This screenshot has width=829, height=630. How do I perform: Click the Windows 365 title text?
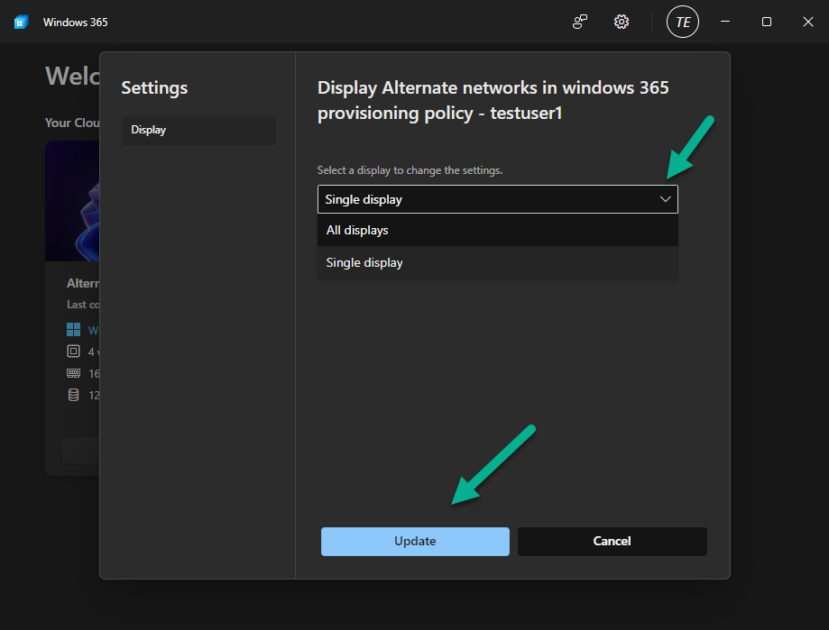coord(76,23)
